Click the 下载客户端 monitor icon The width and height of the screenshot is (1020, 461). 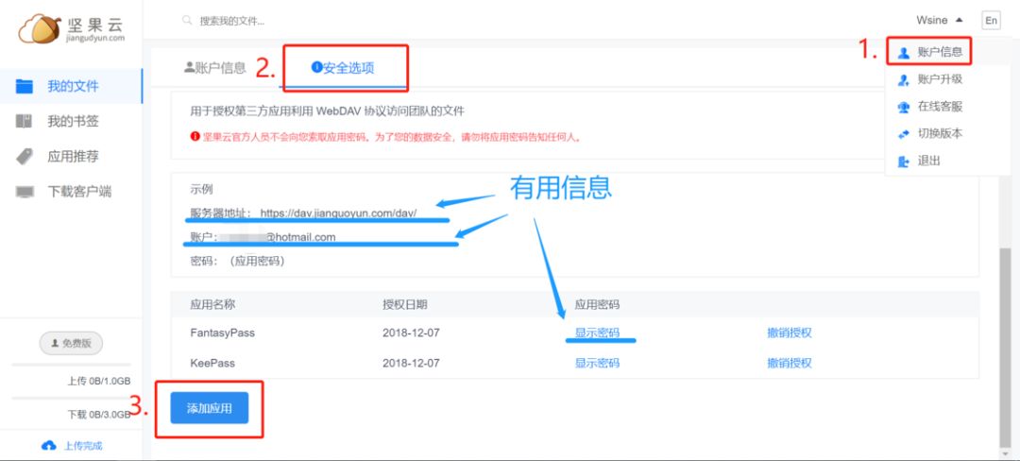click(24, 192)
